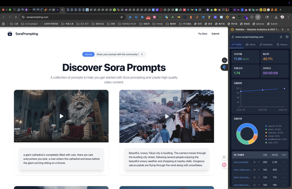Screen dimensions: 292x189
Task: Click the 'search: 47.3%' legend entry
Action: coord(273,126)
